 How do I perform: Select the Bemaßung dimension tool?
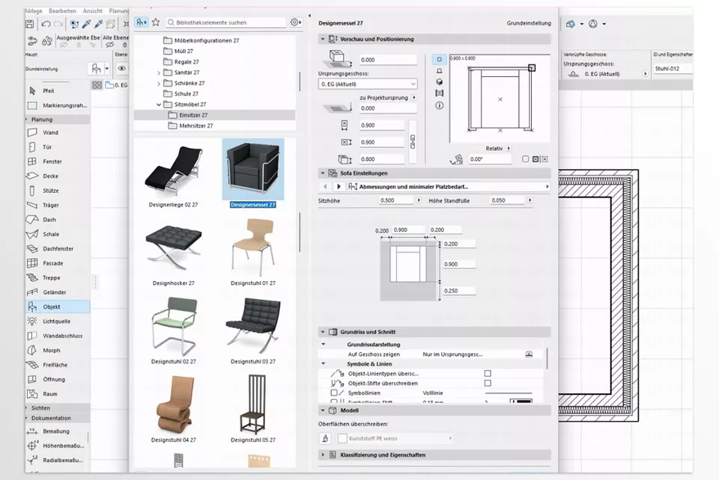58,431
